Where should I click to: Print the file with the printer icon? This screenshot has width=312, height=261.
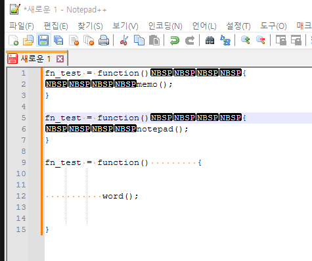pyautogui.click(x=104, y=40)
